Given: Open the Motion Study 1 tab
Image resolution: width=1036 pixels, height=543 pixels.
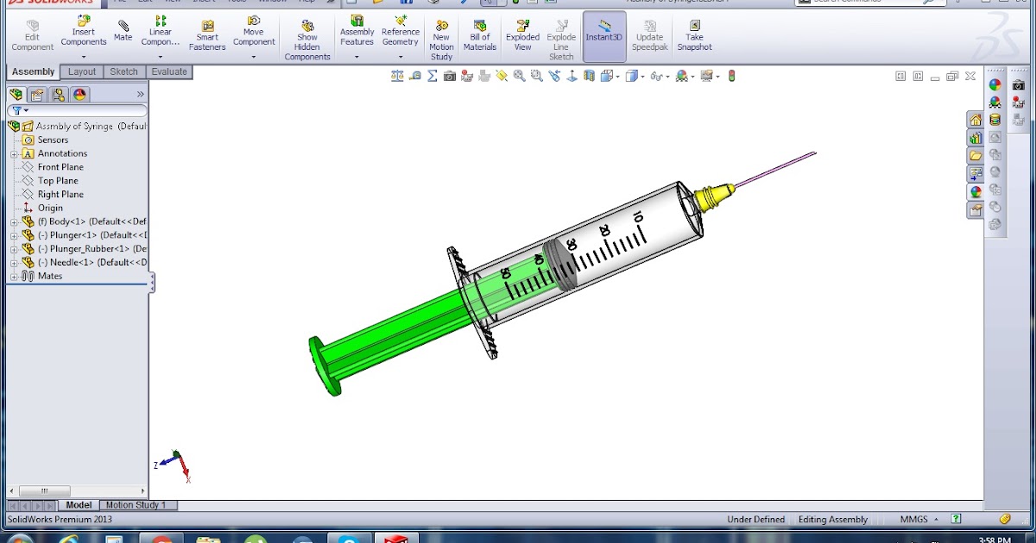Looking at the screenshot, I should pos(138,505).
